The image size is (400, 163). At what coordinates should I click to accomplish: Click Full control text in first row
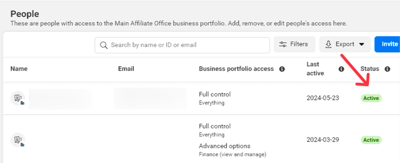click(x=215, y=94)
